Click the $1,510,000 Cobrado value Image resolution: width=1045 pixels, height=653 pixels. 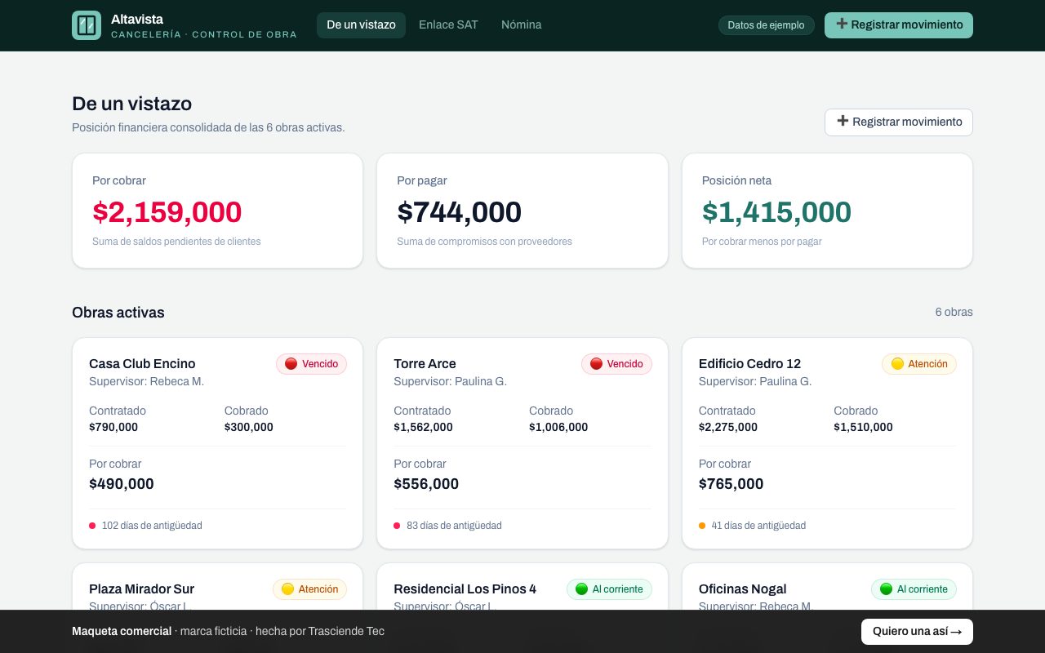[863, 427]
